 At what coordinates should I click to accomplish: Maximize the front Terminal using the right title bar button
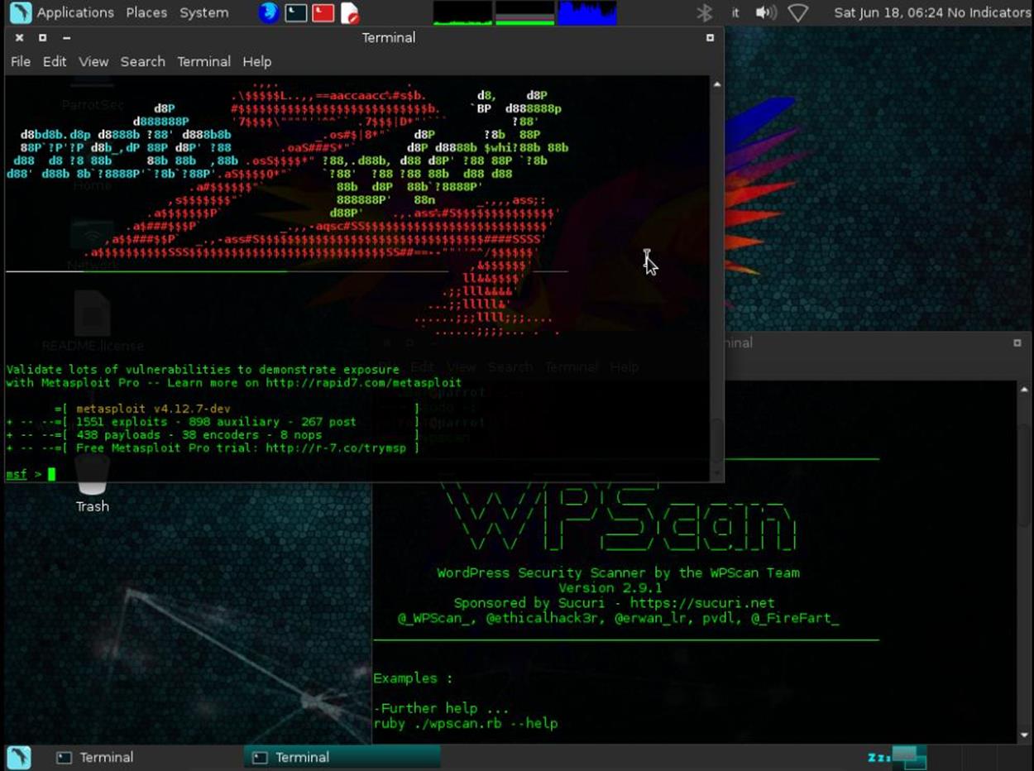tap(709, 38)
